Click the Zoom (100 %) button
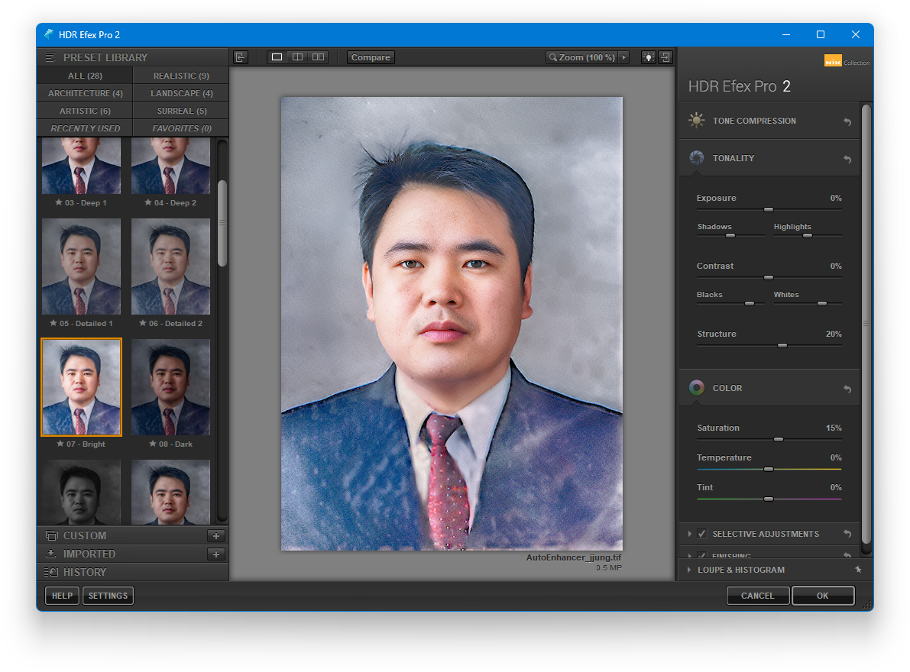The width and height of the screenshot is (910, 672). 582,57
